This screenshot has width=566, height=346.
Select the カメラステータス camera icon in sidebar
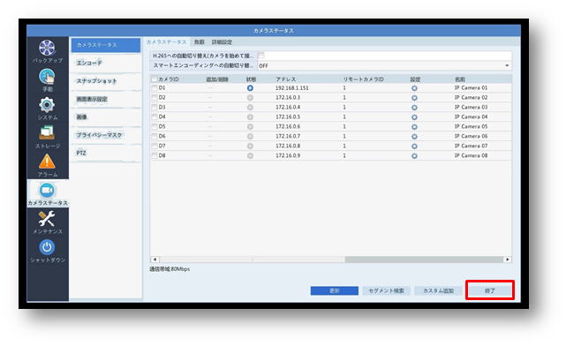point(47,191)
